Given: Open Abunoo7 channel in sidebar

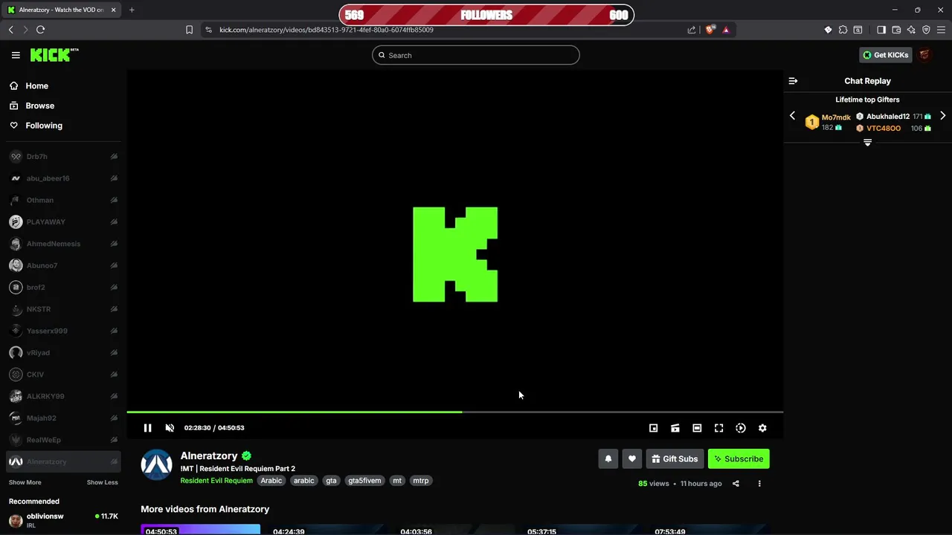Looking at the screenshot, I should click(63, 265).
